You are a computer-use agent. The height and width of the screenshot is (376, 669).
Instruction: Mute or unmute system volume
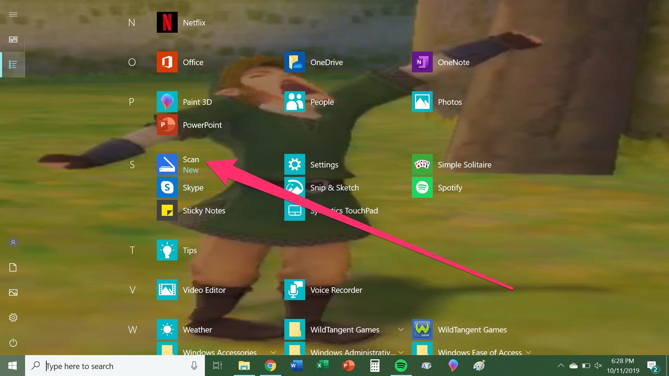point(598,366)
